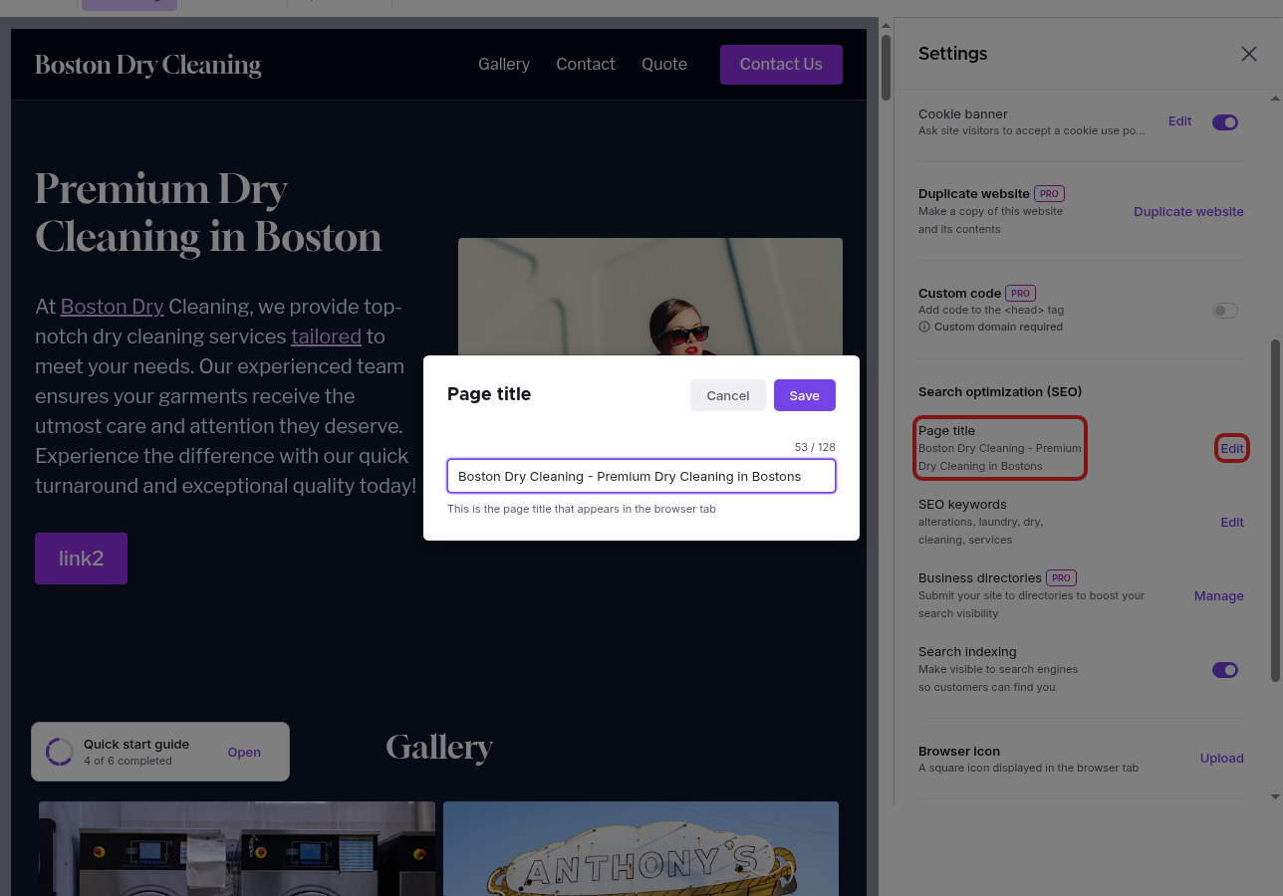
Task: Click the Settings panel scroll down arrow
Action: (1275, 796)
